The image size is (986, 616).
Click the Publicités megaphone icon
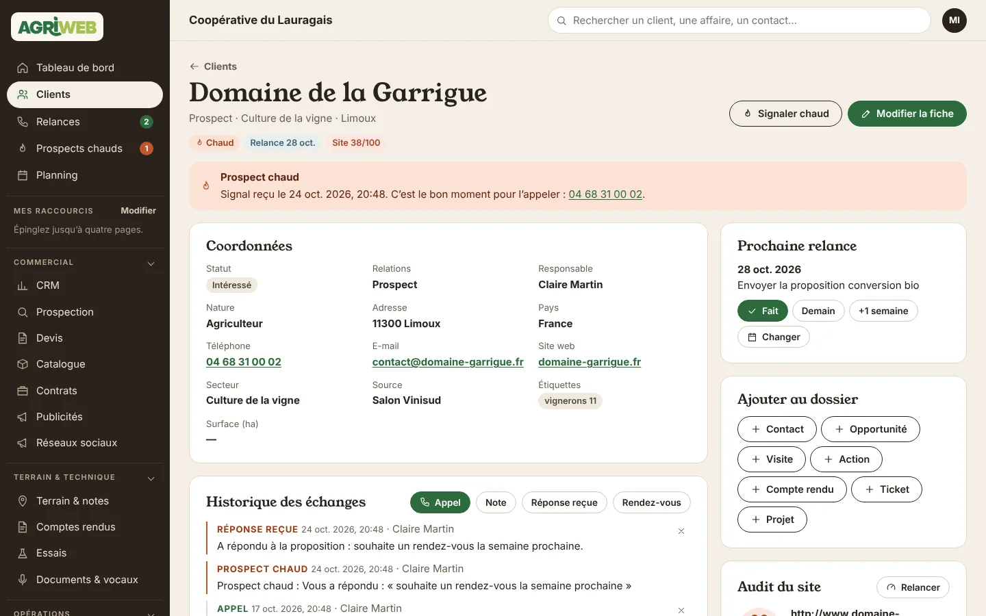click(x=23, y=417)
